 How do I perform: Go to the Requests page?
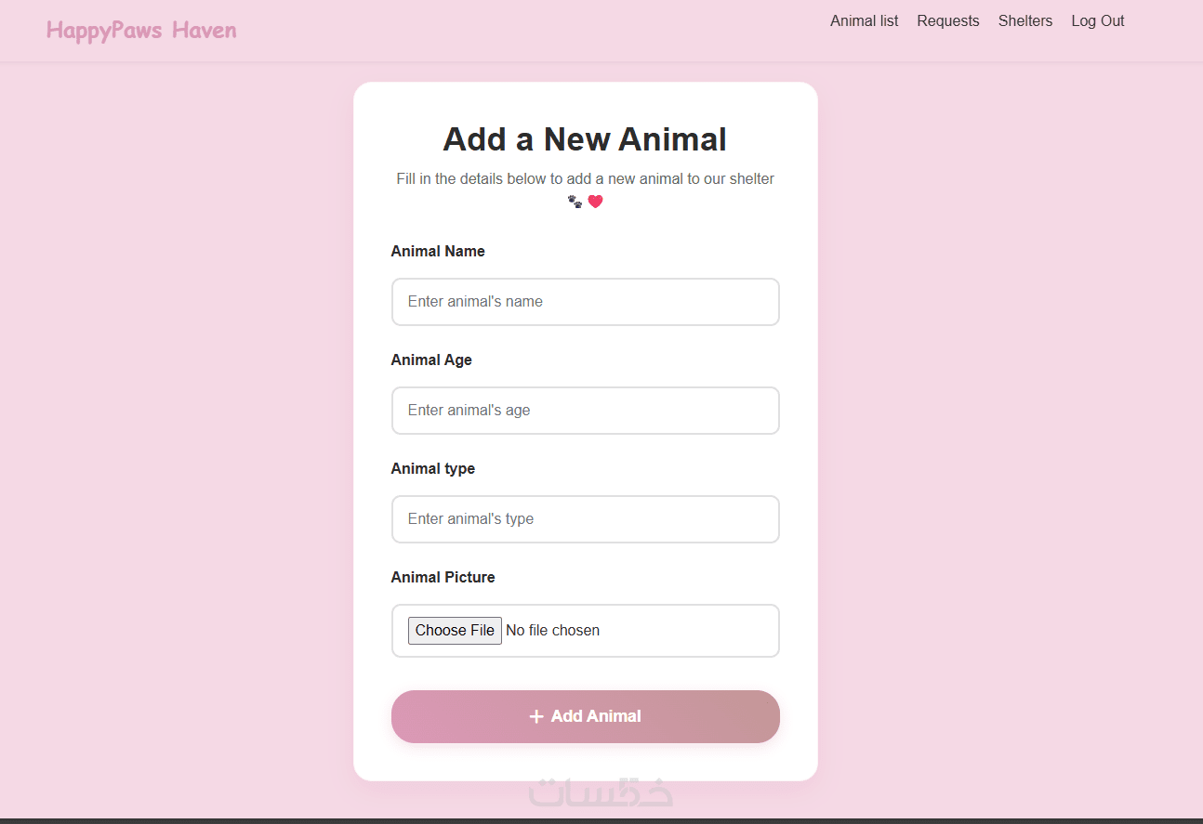pyautogui.click(x=947, y=21)
